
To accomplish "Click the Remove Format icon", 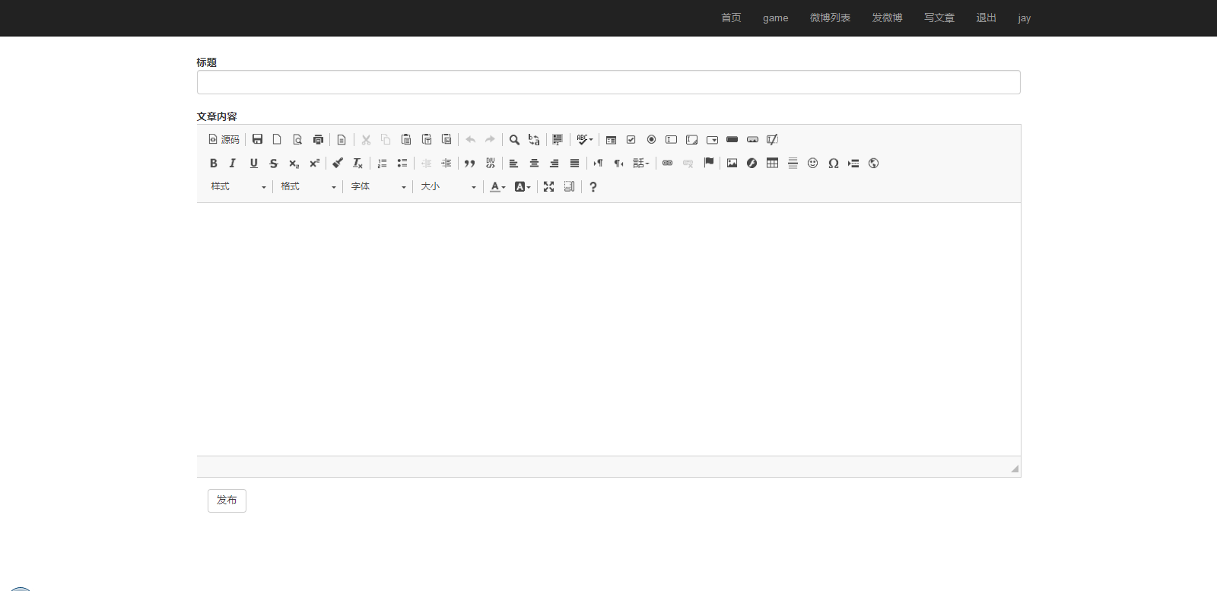I will tap(357, 164).
